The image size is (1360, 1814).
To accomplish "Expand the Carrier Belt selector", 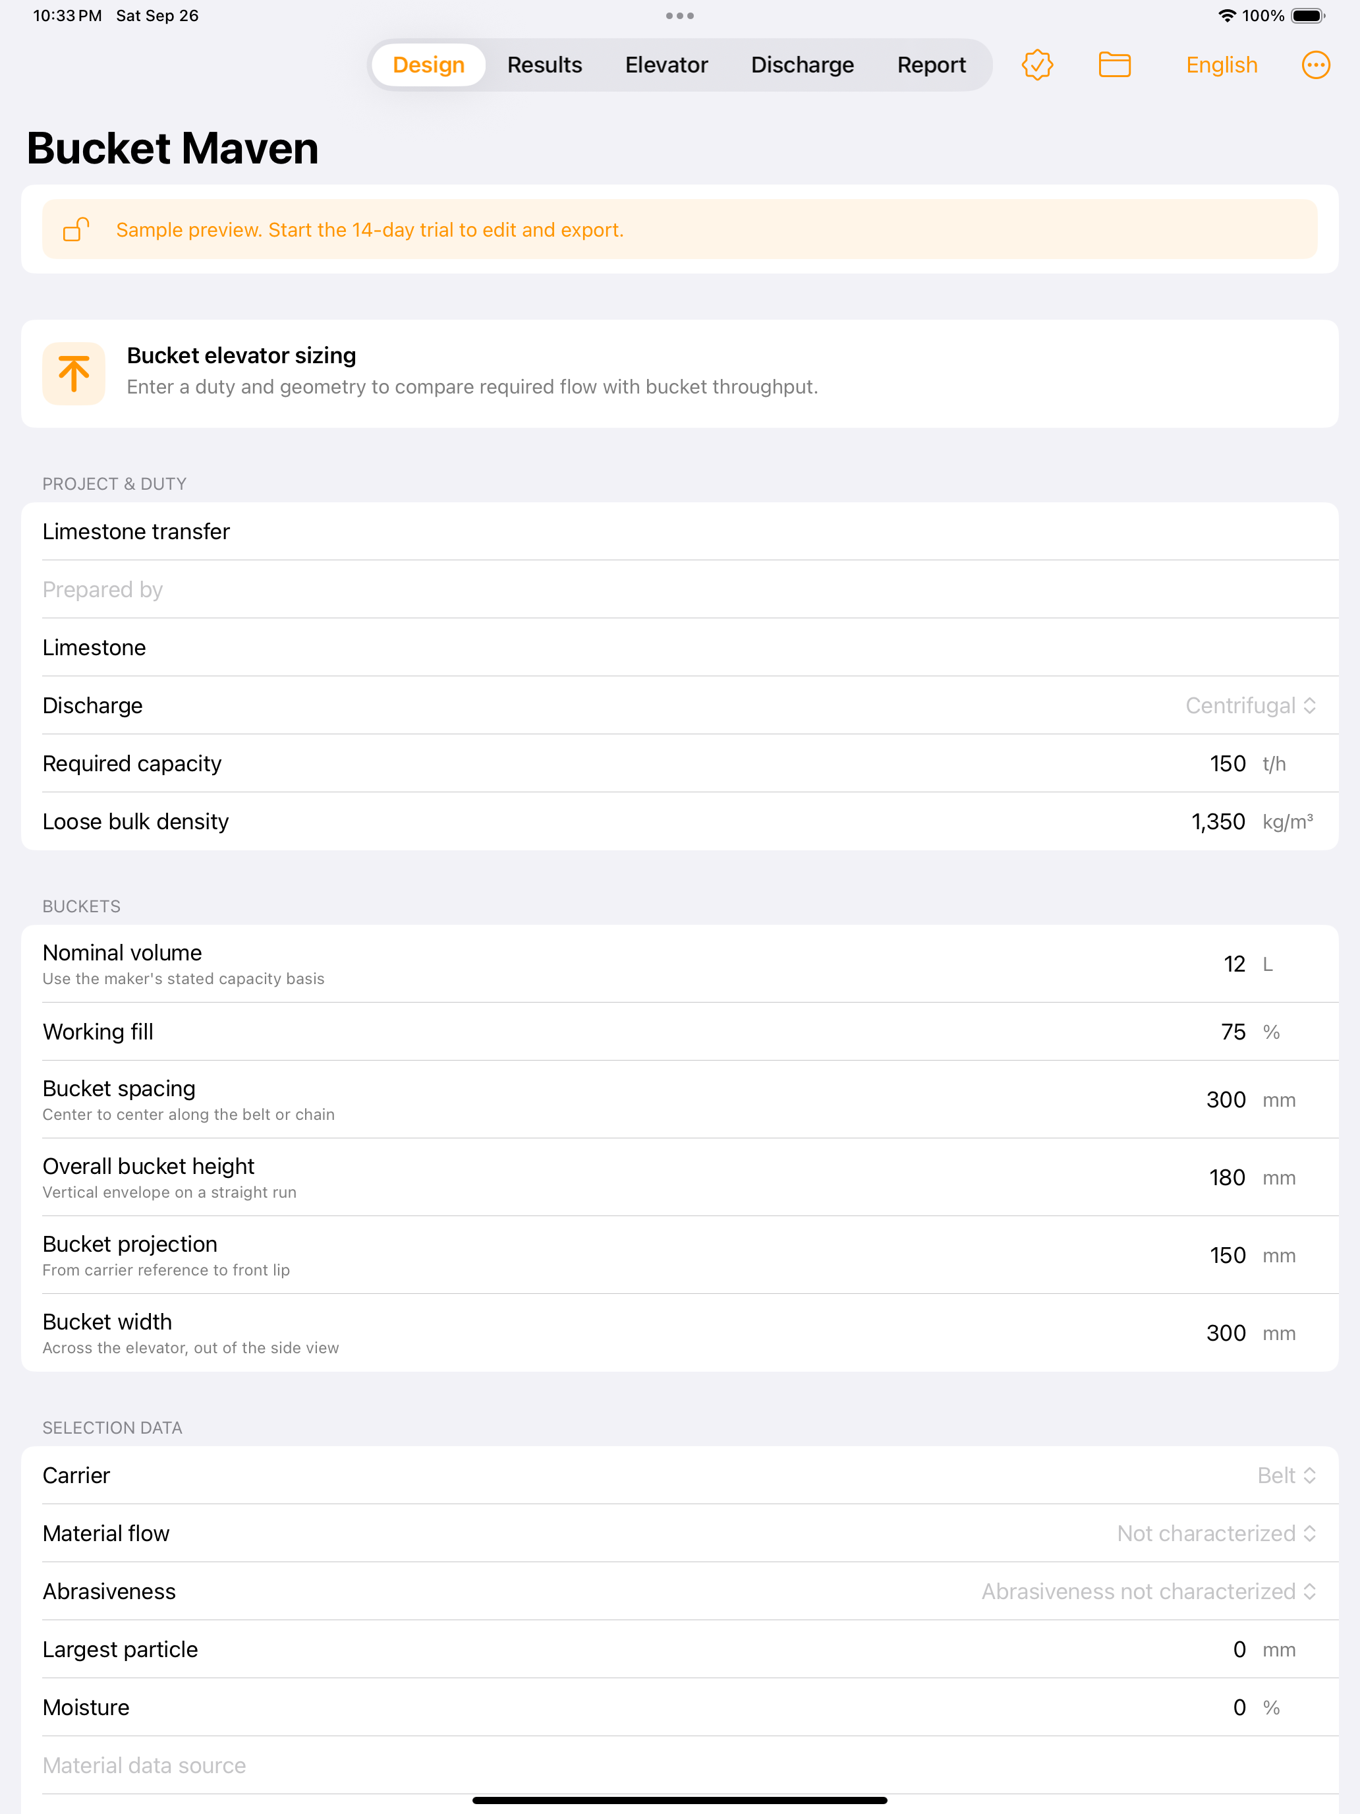I will (1286, 1475).
